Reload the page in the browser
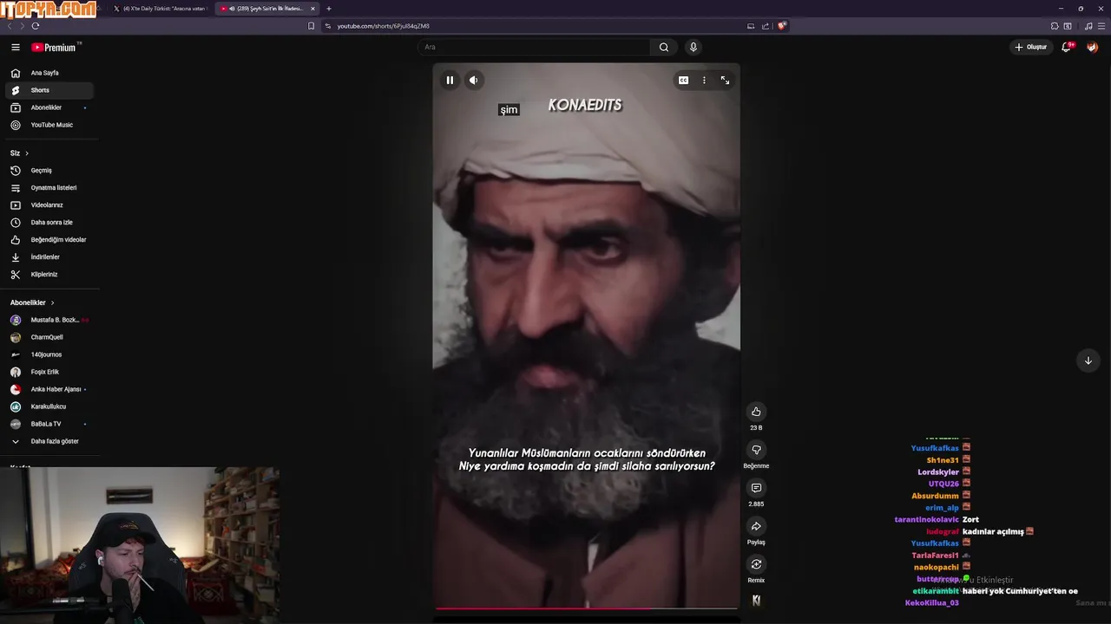 [x=36, y=26]
